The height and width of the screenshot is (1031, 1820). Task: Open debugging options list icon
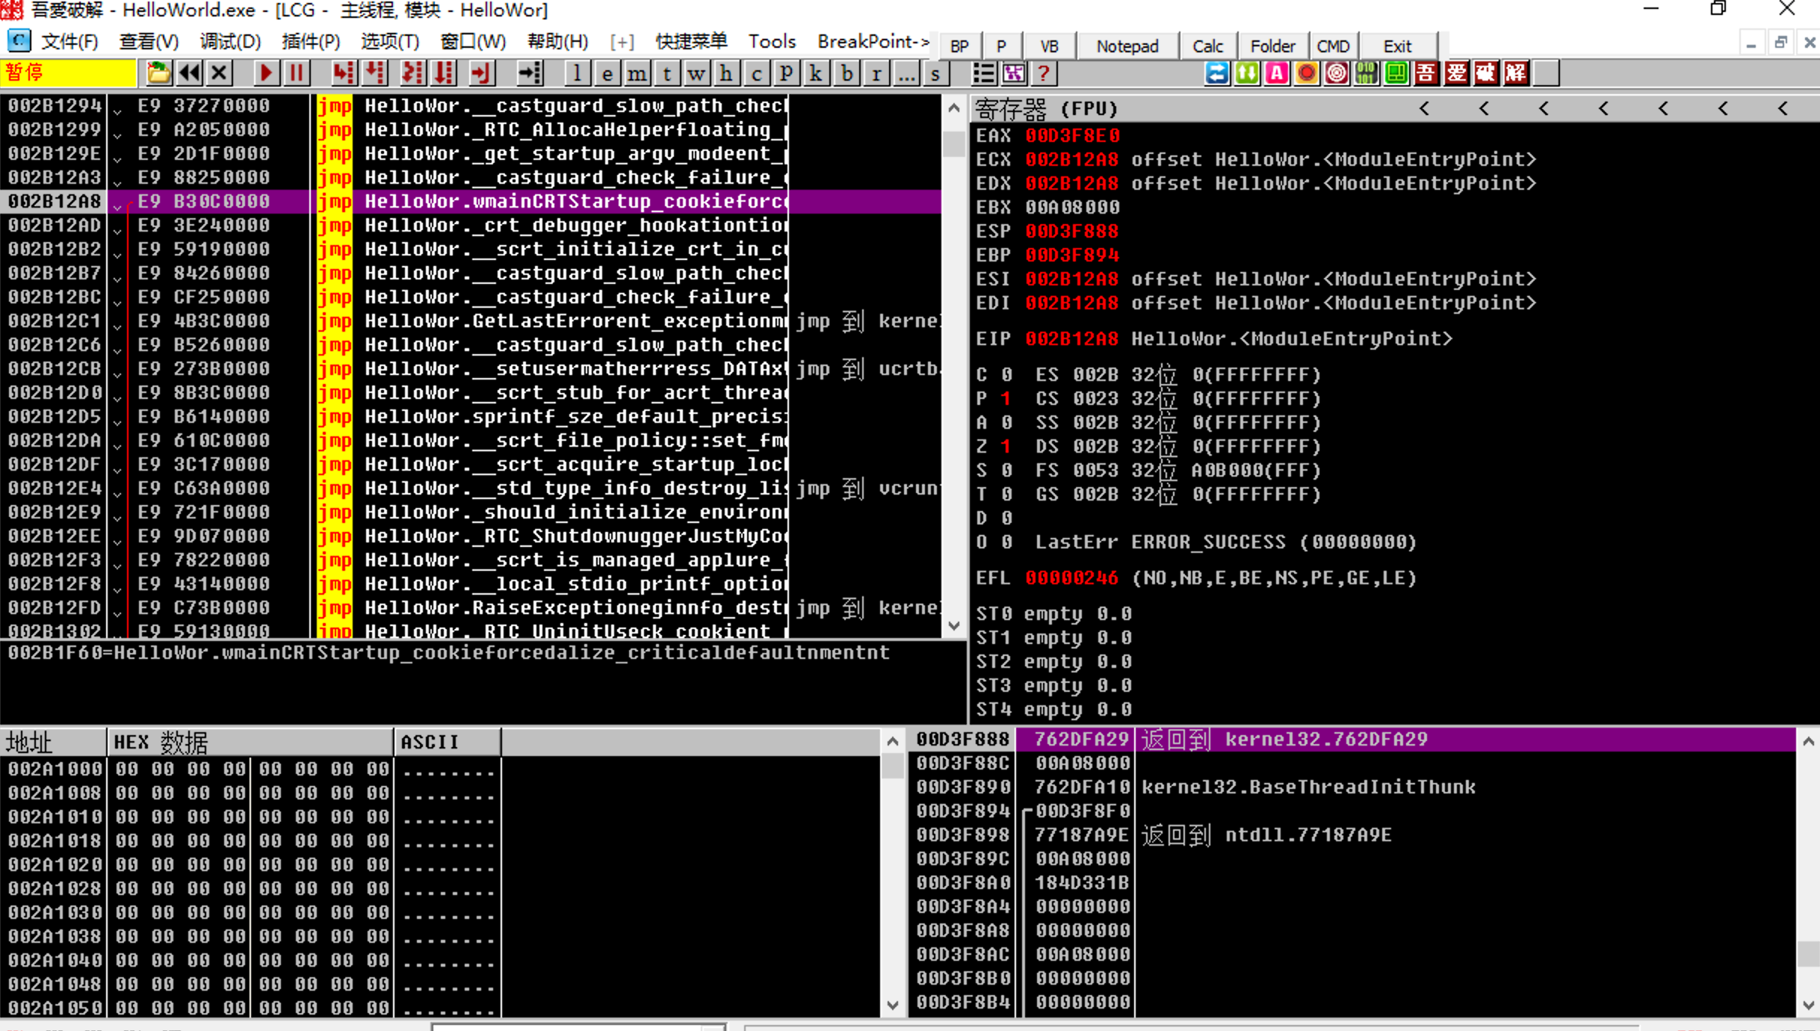(x=984, y=73)
